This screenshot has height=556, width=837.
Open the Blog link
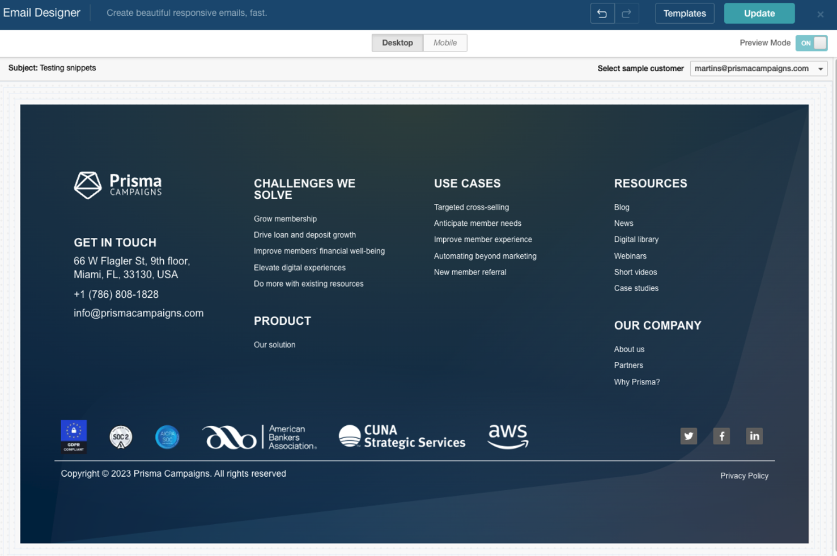click(622, 207)
